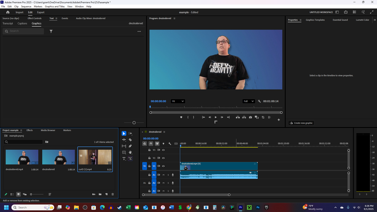This screenshot has height=212, width=377.
Task: Open the Sequence menu
Action: 26,6
